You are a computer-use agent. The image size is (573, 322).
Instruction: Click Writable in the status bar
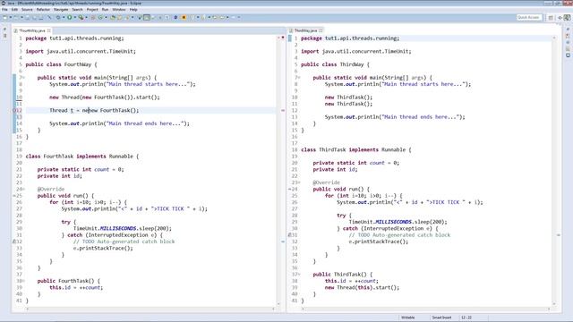tap(408, 318)
